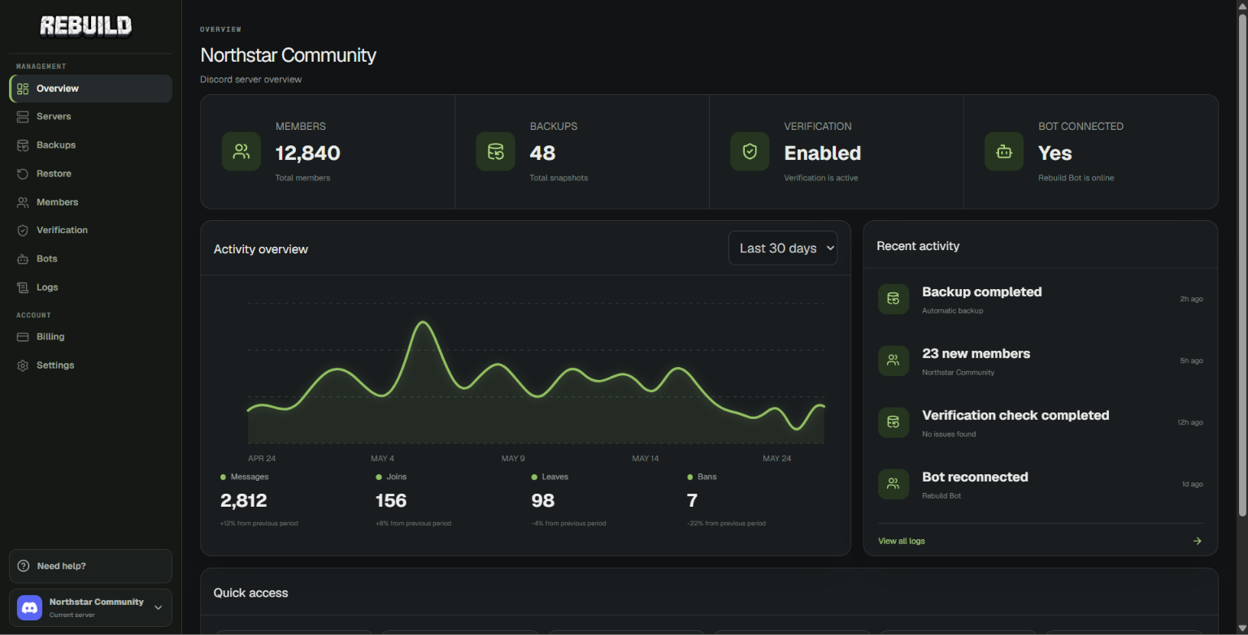Click the Bots robot icon in sidebar

[x=23, y=259]
